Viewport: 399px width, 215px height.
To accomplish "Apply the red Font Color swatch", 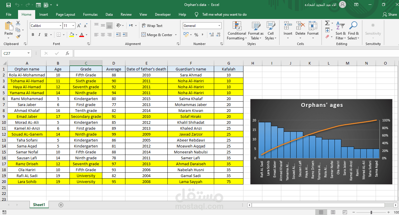I will pyautogui.click(x=82, y=35).
